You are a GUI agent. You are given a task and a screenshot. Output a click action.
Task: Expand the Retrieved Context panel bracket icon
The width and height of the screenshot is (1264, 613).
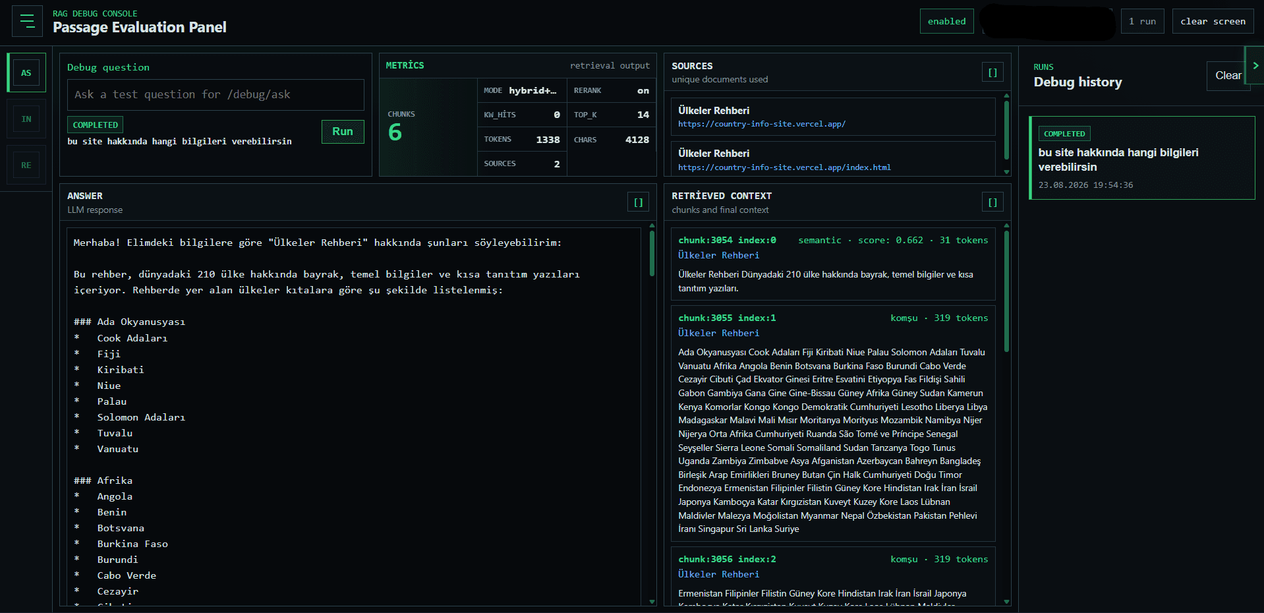coord(992,202)
